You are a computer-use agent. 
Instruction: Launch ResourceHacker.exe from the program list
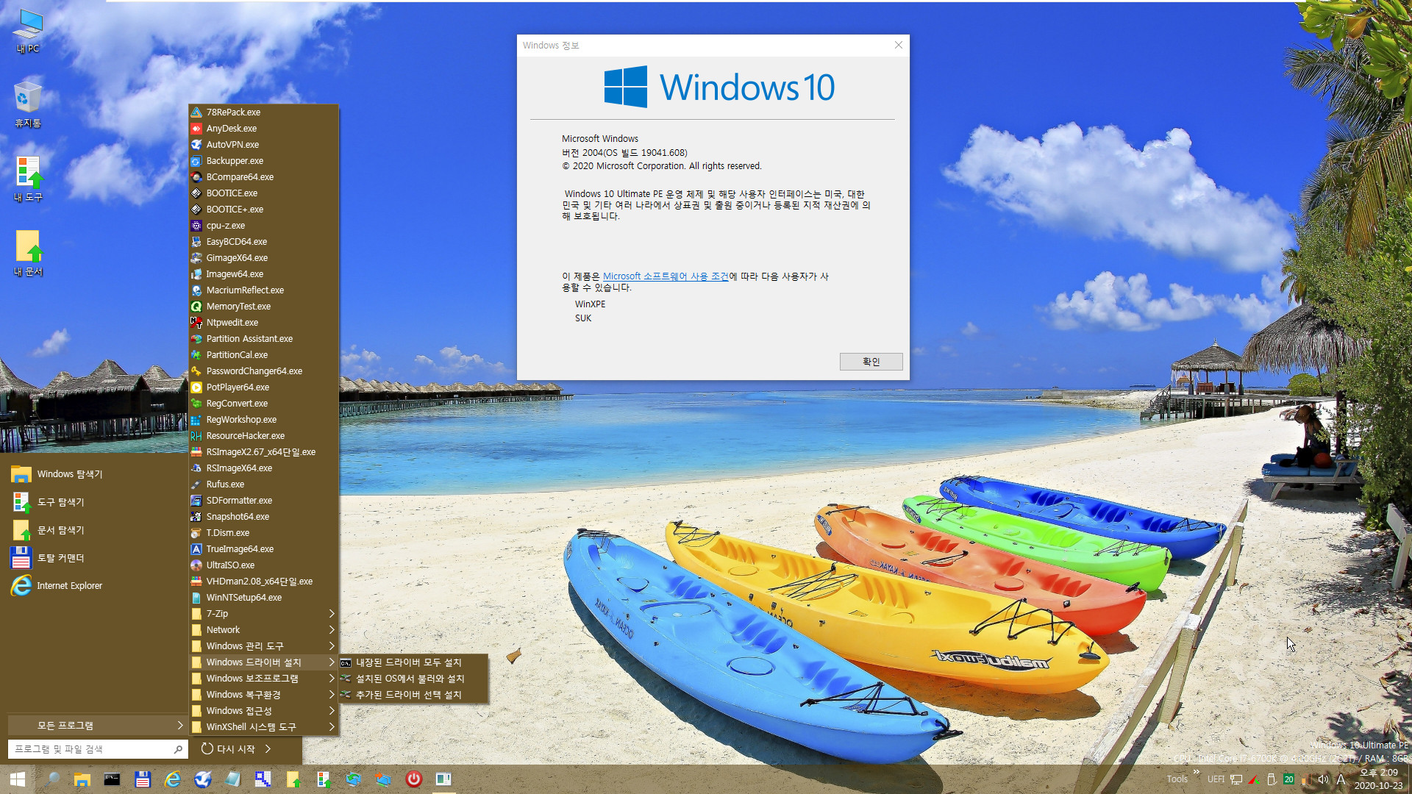point(263,436)
